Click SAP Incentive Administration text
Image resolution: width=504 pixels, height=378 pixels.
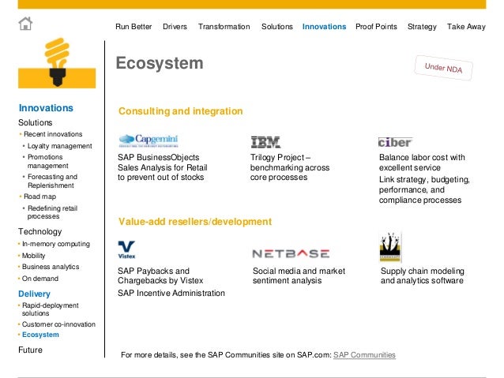(171, 294)
